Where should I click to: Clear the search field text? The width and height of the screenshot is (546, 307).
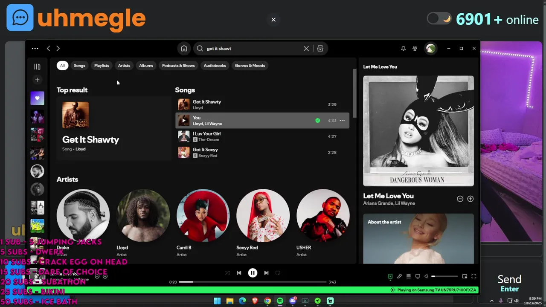tap(306, 49)
